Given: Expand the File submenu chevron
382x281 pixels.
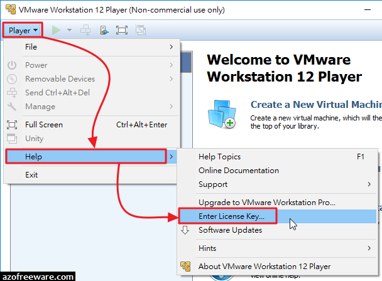Looking at the screenshot, I should coord(172,46).
